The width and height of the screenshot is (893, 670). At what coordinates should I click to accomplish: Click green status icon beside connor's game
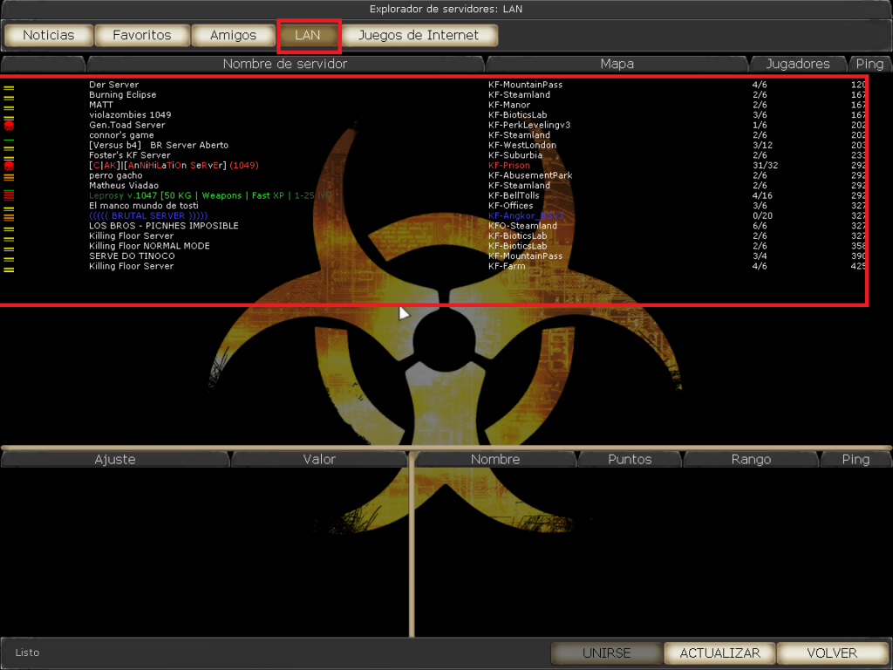pos(9,140)
